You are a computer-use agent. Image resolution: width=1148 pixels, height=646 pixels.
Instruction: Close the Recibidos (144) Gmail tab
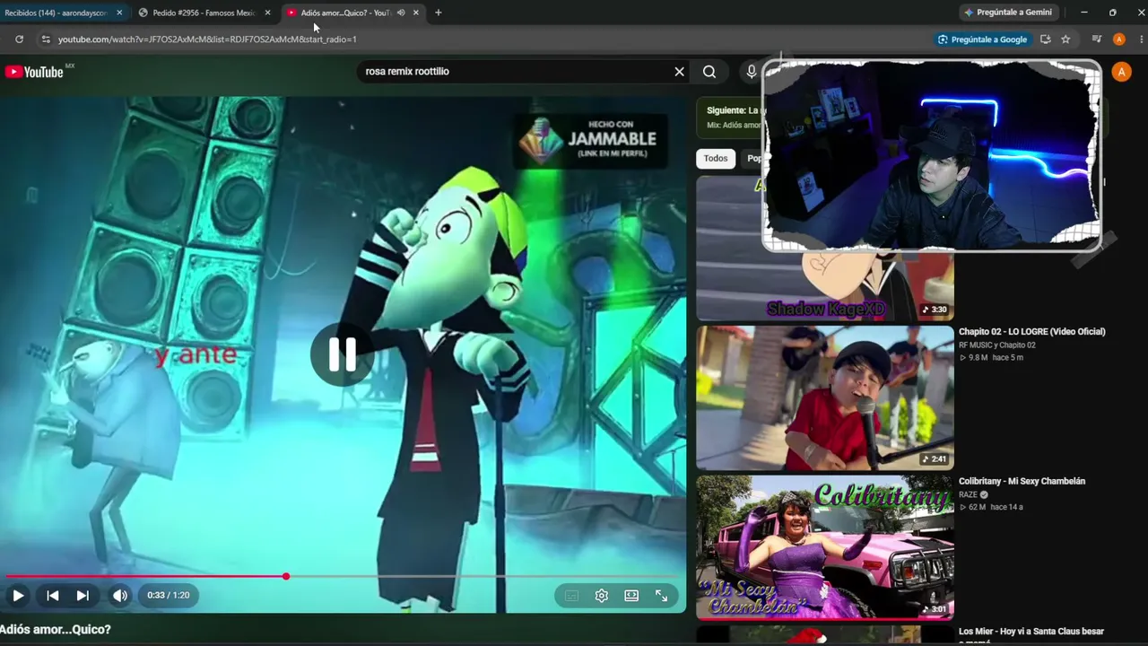(x=119, y=13)
